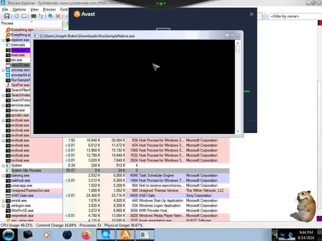Click the first Everything.exe magnifier icon
This screenshot has width=322, height=241.
(x=8, y=30)
